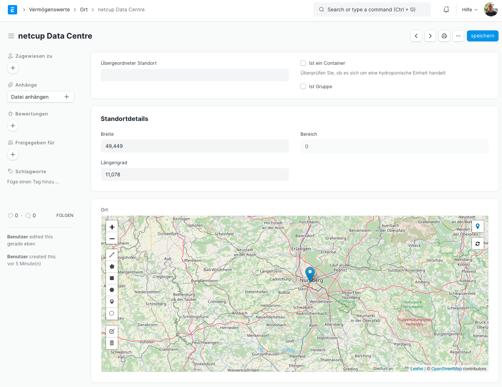Click the speichern button

click(483, 36)
